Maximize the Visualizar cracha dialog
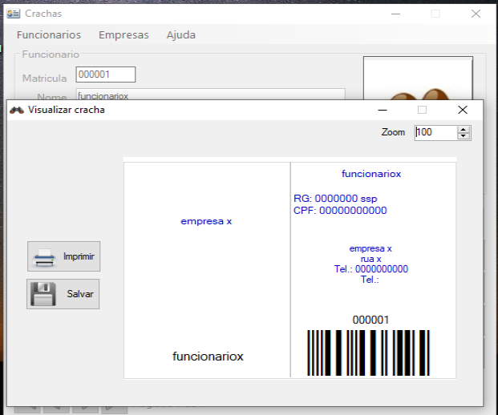Screen dimensions: 498x415 pos(422,110)
